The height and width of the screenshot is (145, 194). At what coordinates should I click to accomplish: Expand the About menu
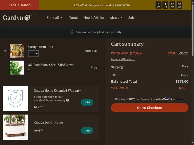[116, 18]
